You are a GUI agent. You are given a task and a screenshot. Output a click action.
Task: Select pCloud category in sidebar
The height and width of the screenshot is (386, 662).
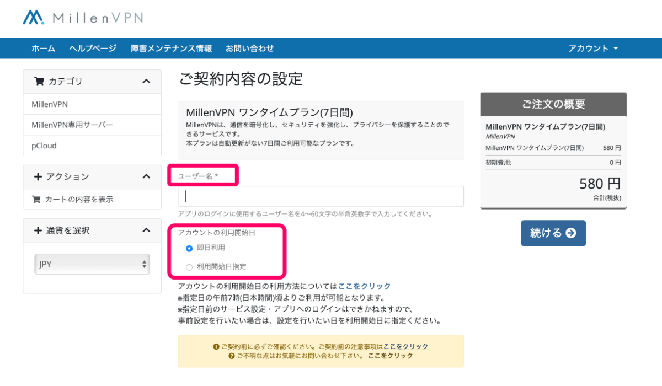point(92,146)
